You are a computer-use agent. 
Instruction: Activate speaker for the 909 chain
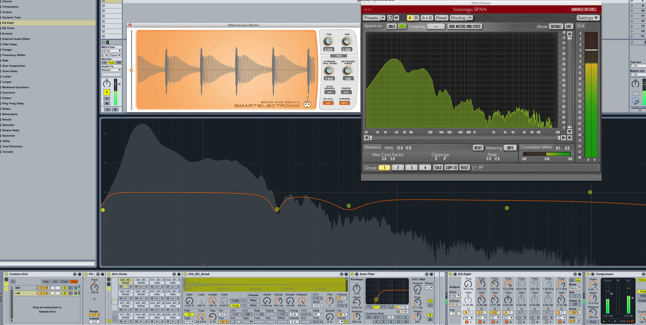pyautogui.click(x=65, y=288)
